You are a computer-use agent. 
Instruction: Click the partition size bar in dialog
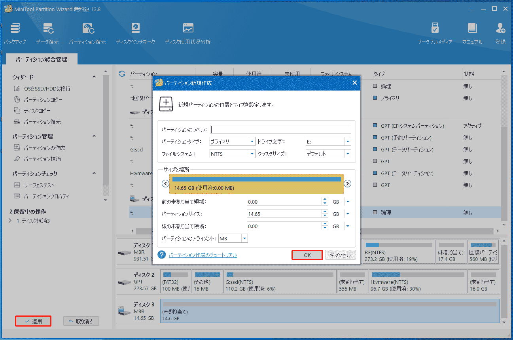click(x=257, y=184)
